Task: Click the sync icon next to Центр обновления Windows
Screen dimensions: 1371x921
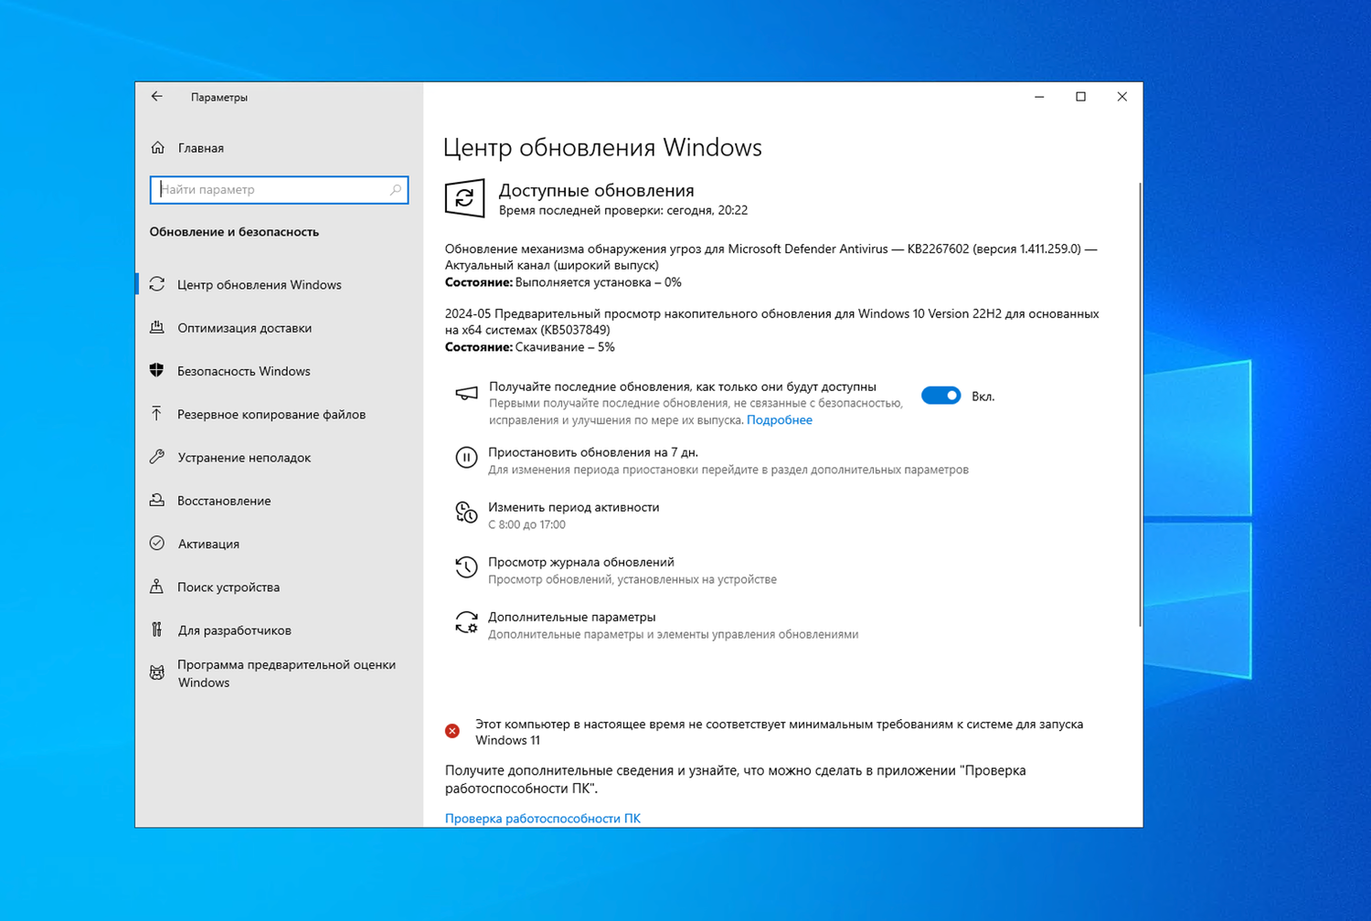Action: click(157, 284)
